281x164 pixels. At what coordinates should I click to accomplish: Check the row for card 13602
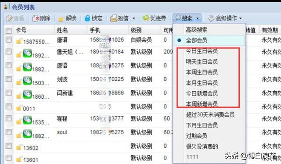click(x=8, y=146)
